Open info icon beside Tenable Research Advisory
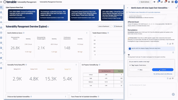This screenshot has height=100, width=178. [108, 33]
